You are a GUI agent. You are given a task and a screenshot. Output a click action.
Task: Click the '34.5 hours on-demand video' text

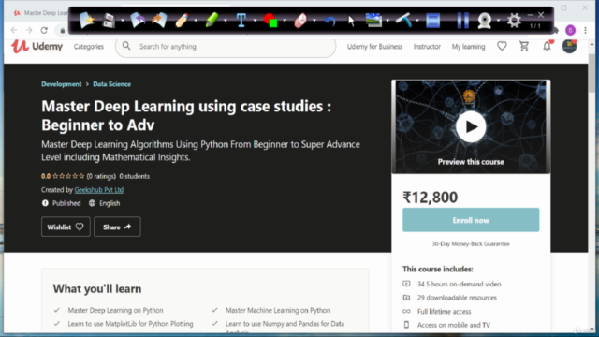tap(460, 284)
